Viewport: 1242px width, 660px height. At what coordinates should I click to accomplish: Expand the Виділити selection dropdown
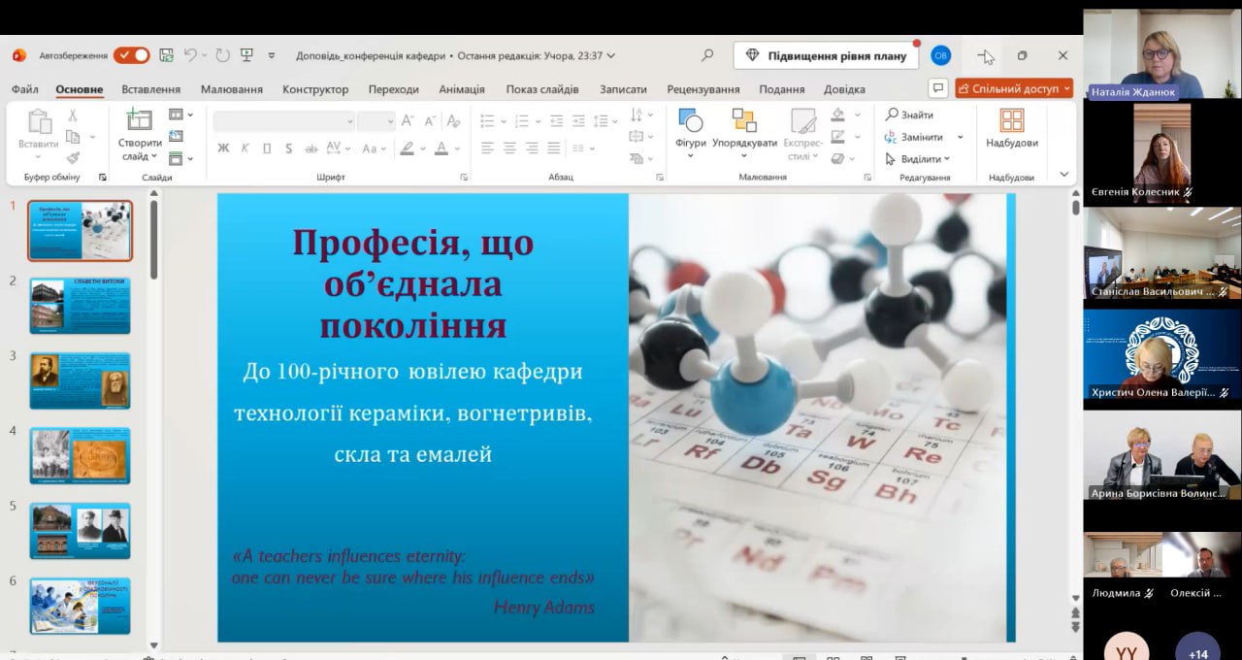pyautogui.click(x=918, y=159)
